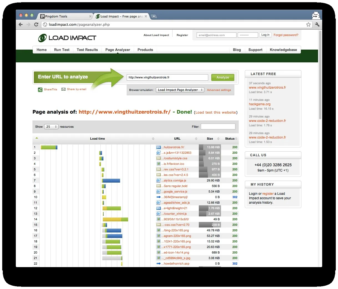Open the Run Test menu item
This screenshot has width=338, height=289.
pos(62,50)
